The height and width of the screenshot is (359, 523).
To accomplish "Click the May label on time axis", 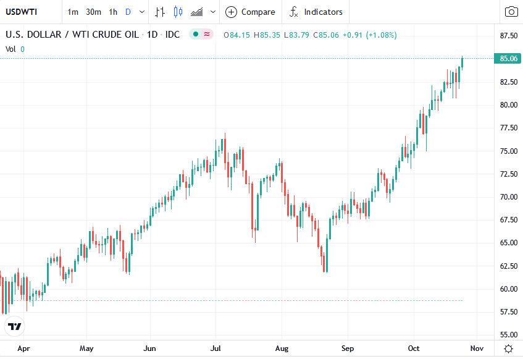I will click(86, 348).
